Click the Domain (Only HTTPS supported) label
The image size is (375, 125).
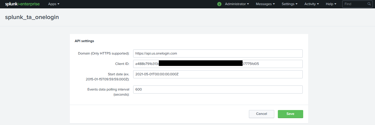click(104, 53)
